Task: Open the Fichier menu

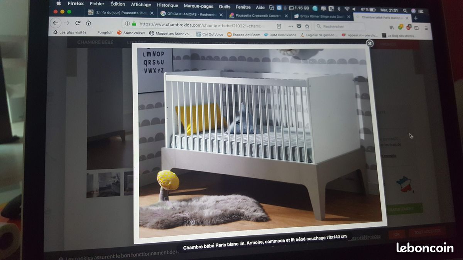Action: coord(97,4)
